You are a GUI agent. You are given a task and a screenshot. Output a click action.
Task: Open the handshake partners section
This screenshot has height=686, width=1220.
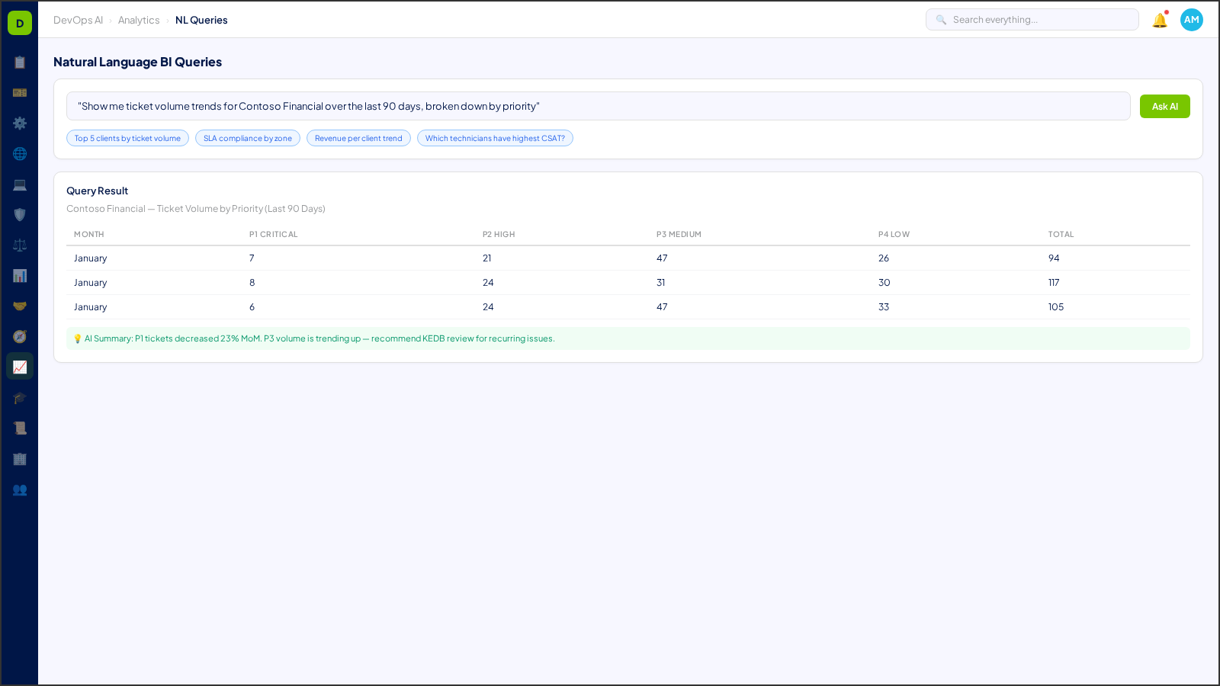(x=20, y=305)
